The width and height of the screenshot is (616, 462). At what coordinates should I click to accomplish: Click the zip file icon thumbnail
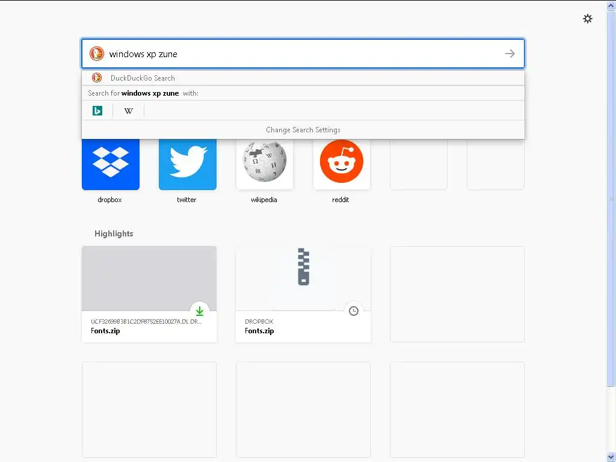(x=303, y=266)
